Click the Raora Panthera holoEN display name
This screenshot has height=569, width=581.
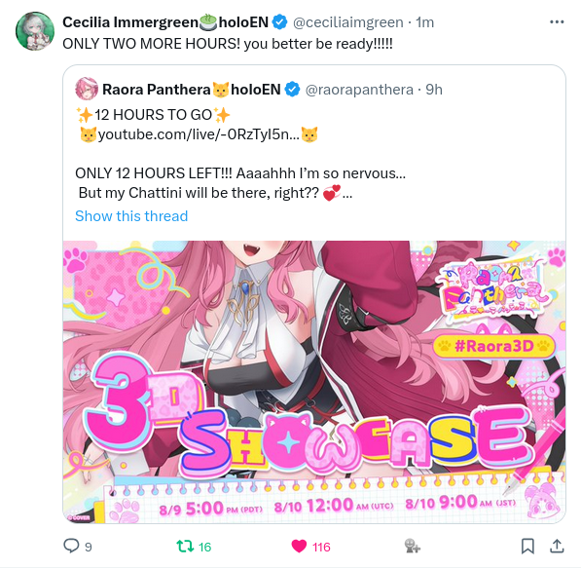click(191, 90)
